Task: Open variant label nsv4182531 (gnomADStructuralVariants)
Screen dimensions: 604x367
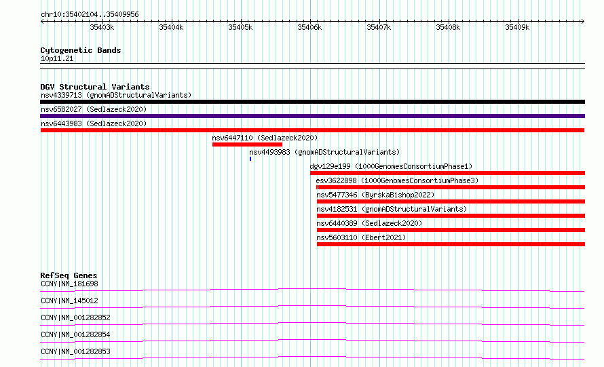Action: click(392, 209)
